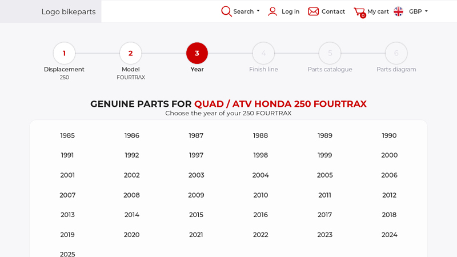Image resolution: width=457 pixels, height=257 pixels.
Task: Select year 1986
Action: coord(132,135)
